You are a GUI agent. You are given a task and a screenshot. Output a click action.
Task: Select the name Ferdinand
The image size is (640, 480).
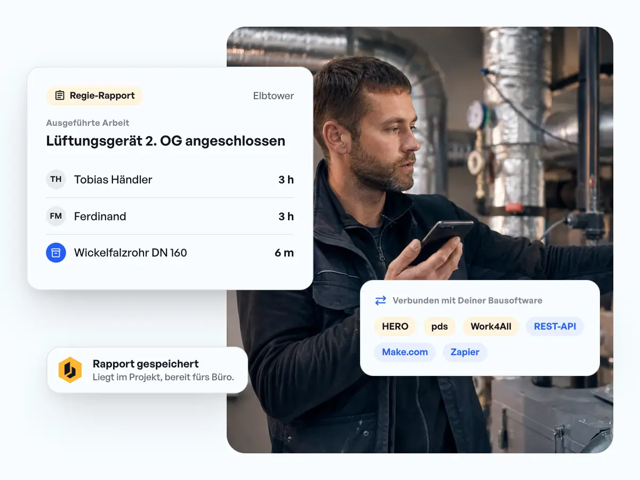click(100, 217)
